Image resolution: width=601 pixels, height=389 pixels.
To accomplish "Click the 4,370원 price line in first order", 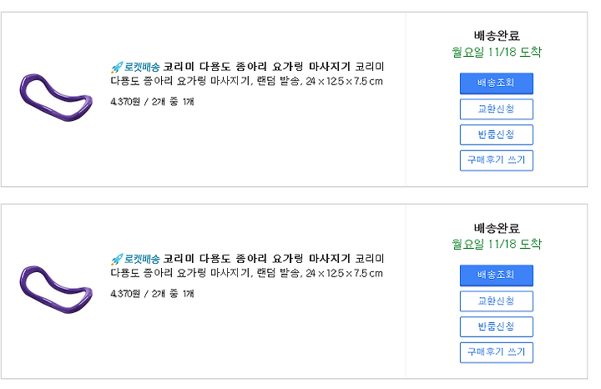I will [152, 102].
